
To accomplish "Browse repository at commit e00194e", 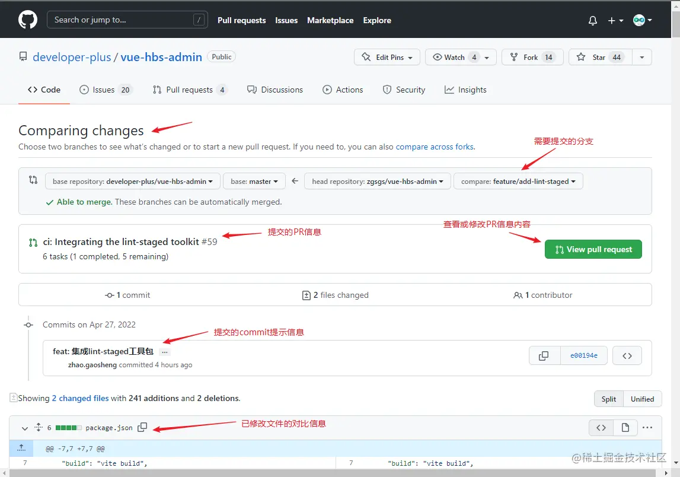I will pyautogui.click(x=627, y=355).
